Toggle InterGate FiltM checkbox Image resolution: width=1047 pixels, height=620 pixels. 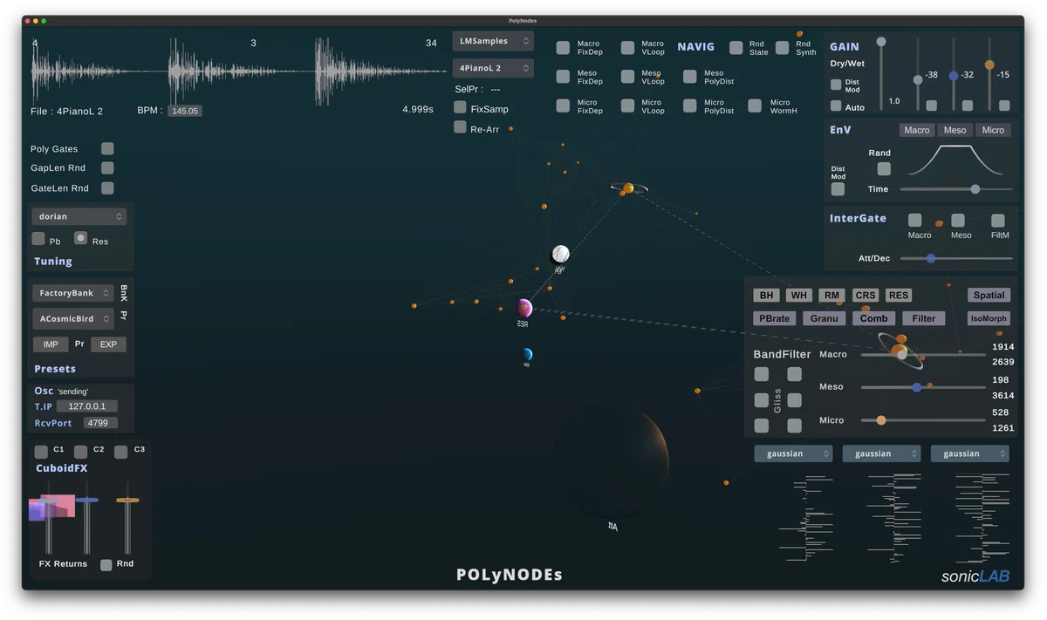[998, 221]
